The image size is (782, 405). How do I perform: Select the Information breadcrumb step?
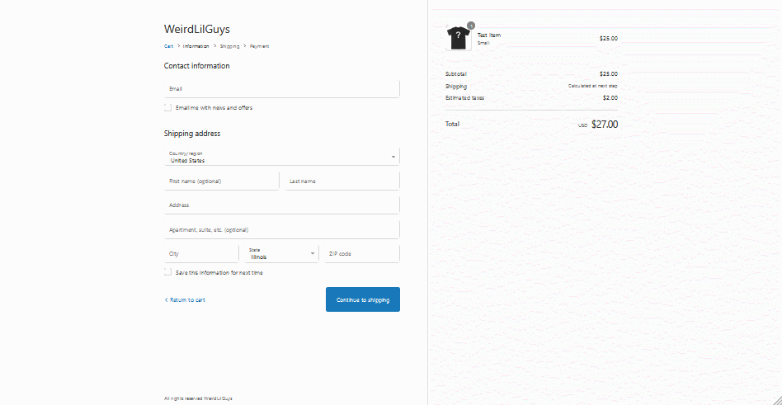pos(196,46)
